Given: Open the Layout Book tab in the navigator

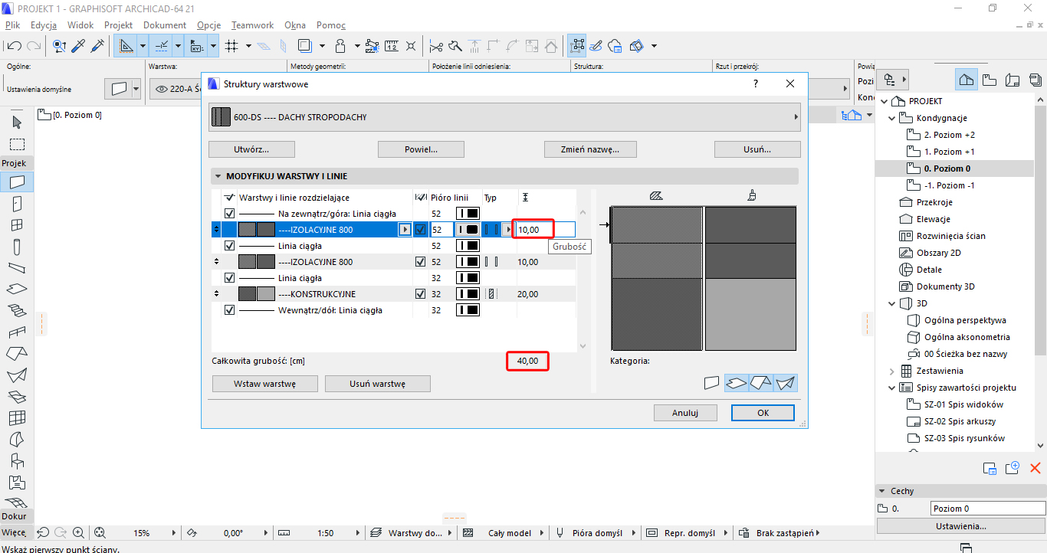Looking at the screenshot, I should [1013, 80].
